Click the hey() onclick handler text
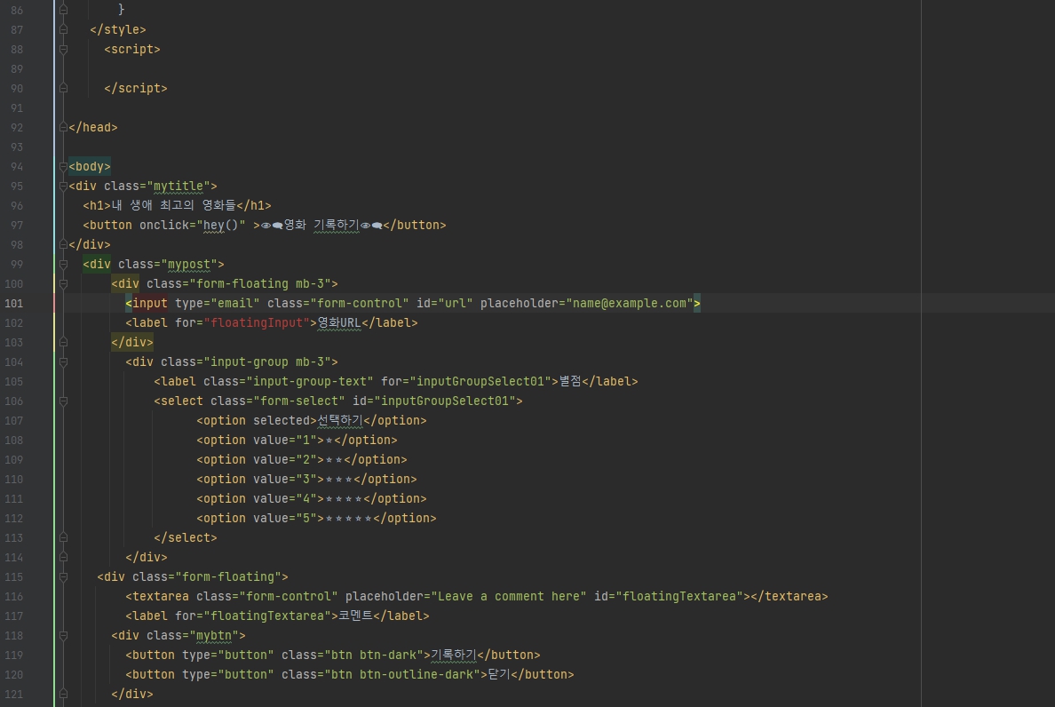The width and height of the screenshot is (1055, 707). (221, 226)
